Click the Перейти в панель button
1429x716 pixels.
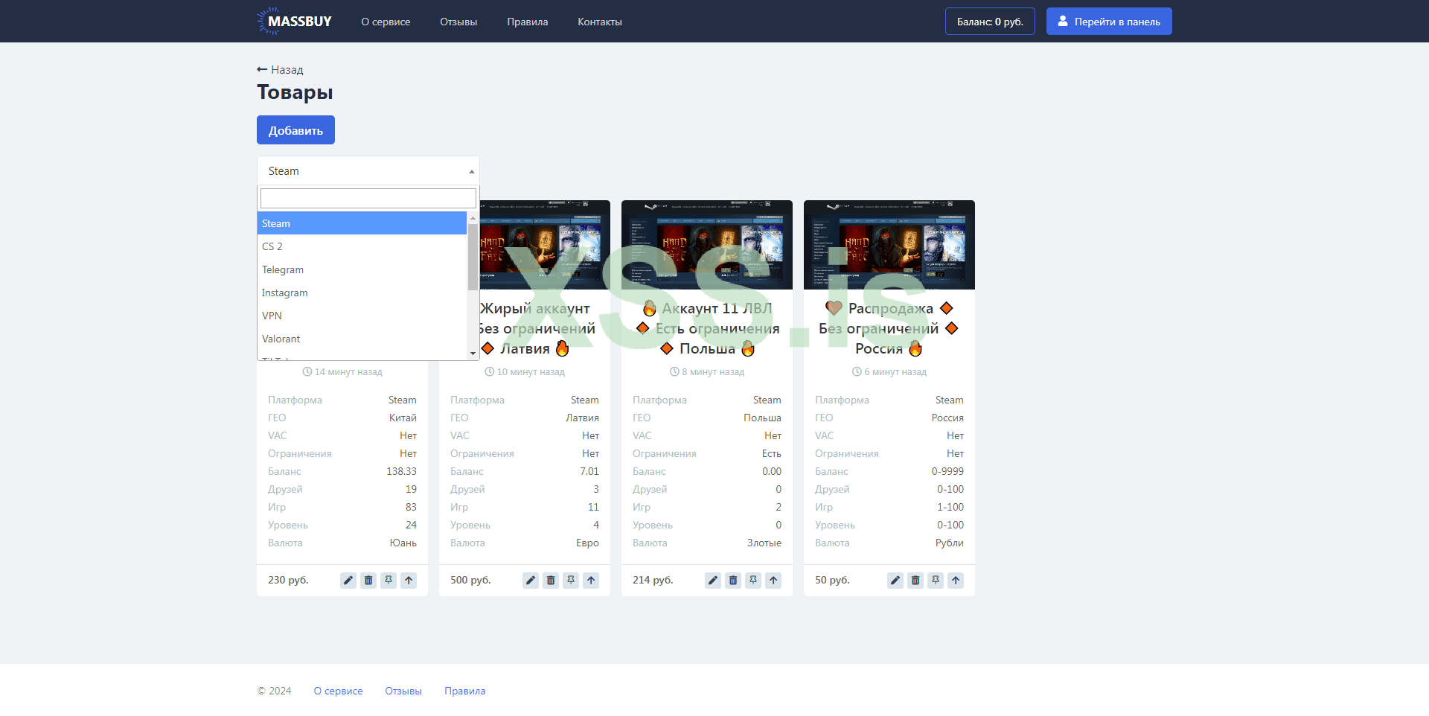pyautogui.click(x=1109, y=22)
